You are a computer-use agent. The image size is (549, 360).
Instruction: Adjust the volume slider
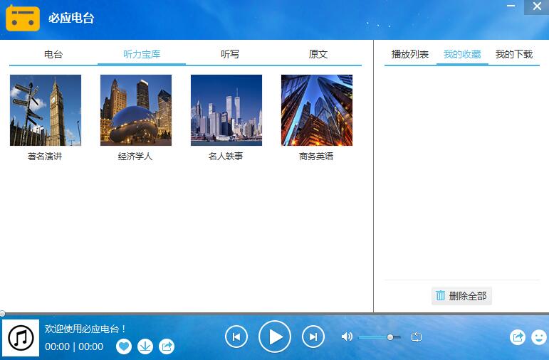(390, 337)
